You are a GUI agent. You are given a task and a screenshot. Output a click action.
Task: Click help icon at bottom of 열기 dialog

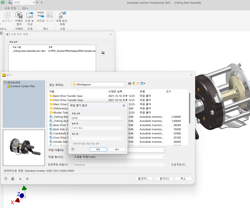[x=6, y=179]
